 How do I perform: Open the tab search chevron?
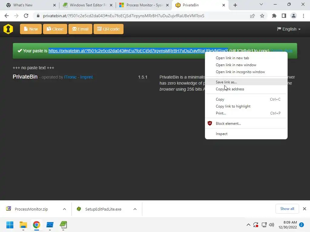coord(261,4)
